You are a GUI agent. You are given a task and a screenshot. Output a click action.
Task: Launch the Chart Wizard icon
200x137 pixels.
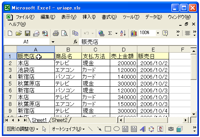point(134,33)
